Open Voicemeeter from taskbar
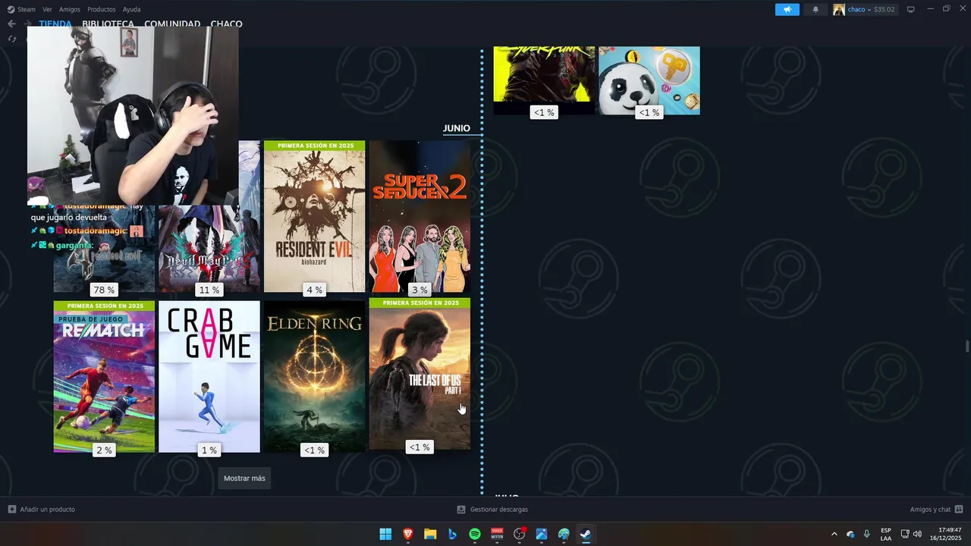 [497, 534]
